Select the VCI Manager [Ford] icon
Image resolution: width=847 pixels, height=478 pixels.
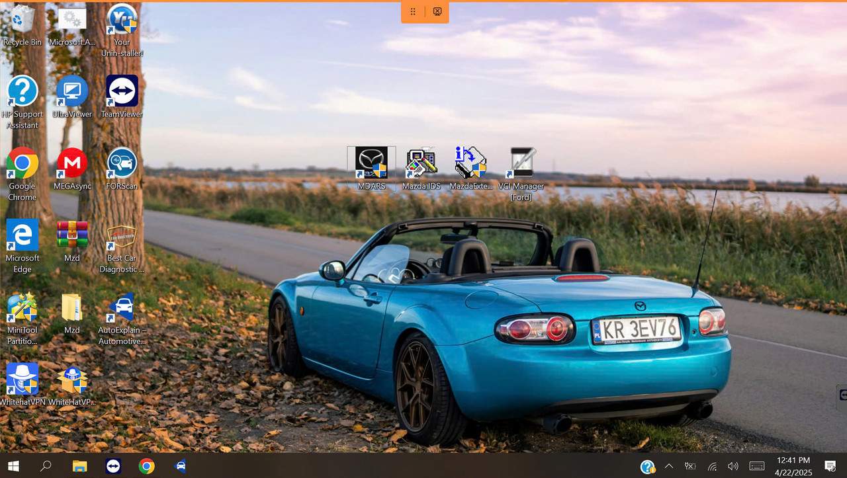[521, 175]
